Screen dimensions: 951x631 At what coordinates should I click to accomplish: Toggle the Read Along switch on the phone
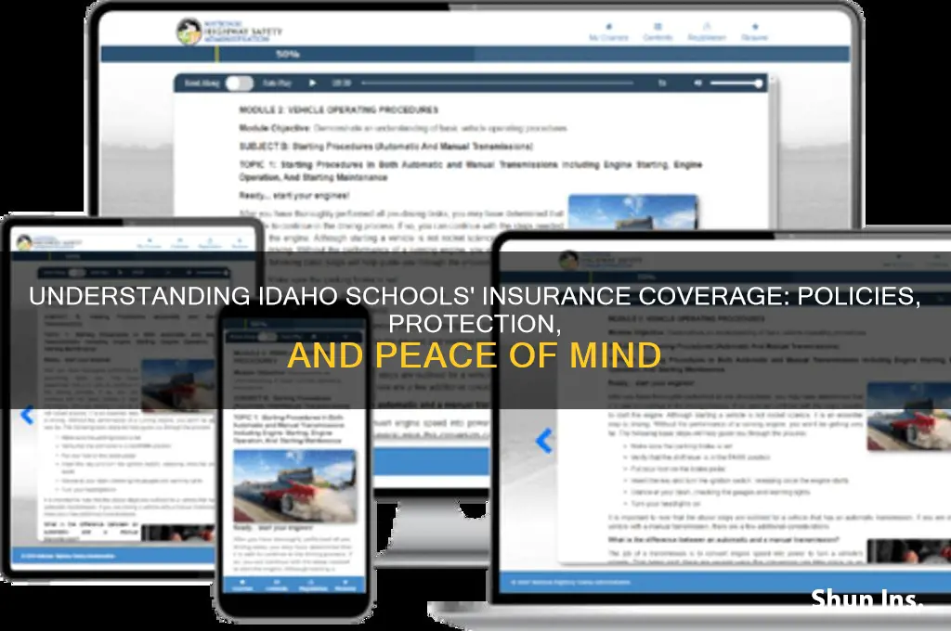click(268, 337)
